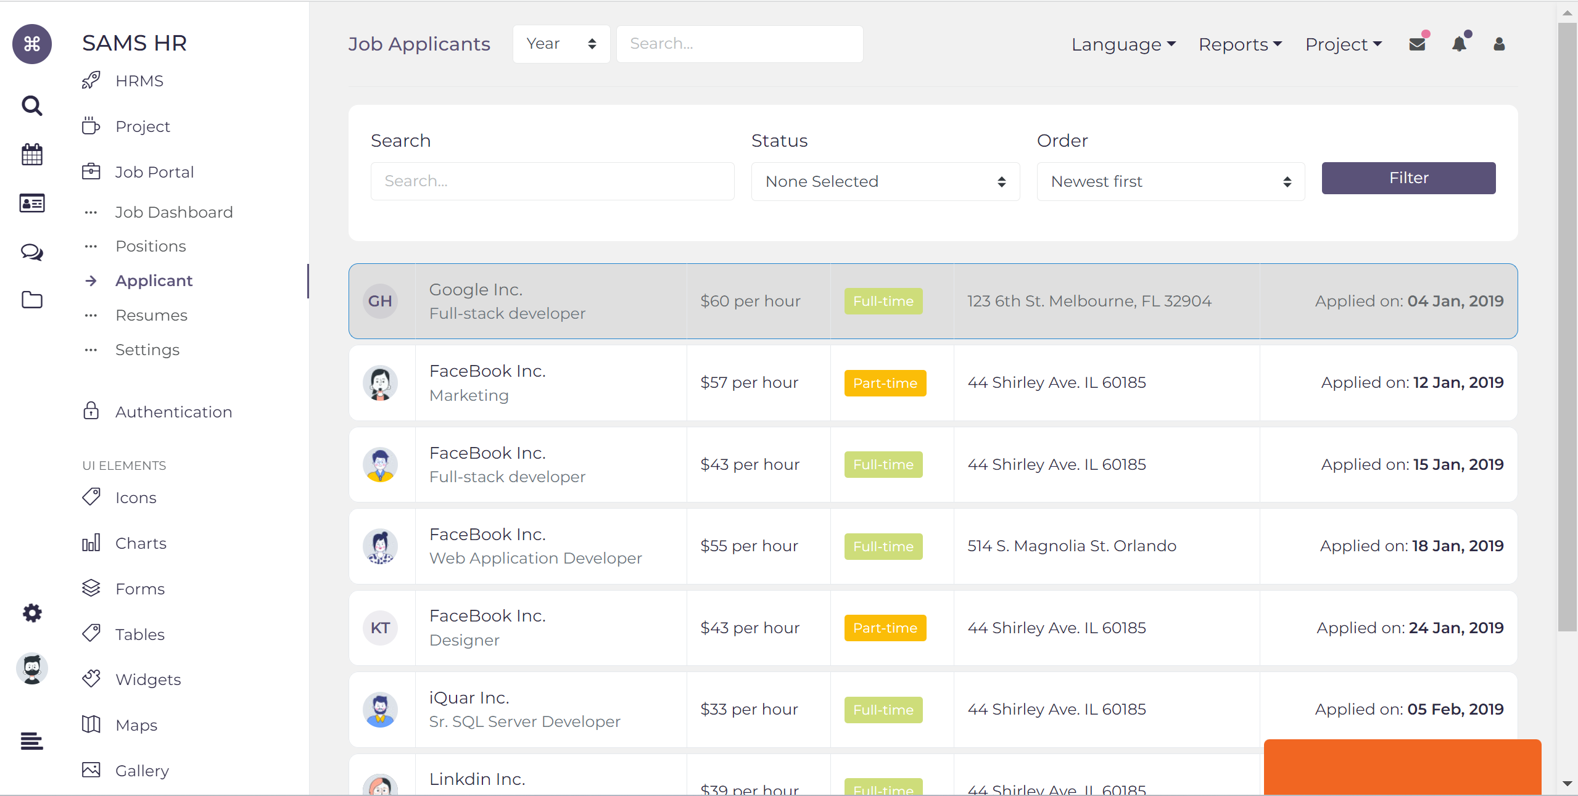Click '514 S. Magnolia St. Orlando' address
The image size is (1578, 796).
[x=1072, y=546]
